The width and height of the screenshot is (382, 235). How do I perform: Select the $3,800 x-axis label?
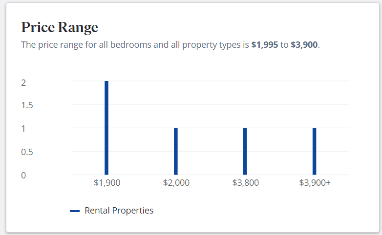click(246, 182)
